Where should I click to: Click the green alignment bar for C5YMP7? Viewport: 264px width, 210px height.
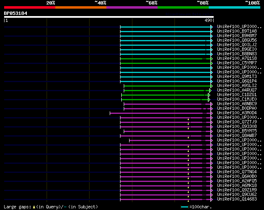coord(165,63)
